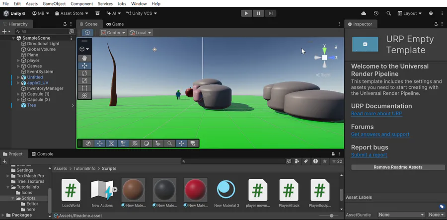Open Get answers and support link

click(380, 134)
